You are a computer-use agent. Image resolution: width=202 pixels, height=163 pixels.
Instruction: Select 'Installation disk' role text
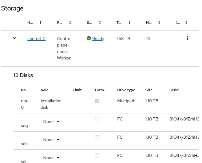tap(51, 104)
